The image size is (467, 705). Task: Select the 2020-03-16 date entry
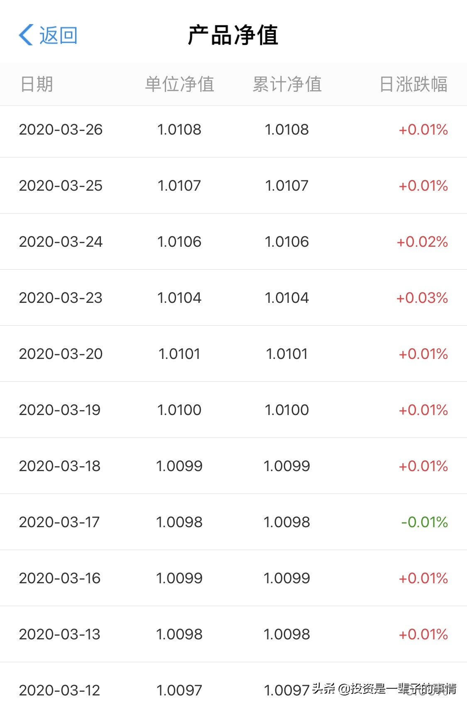click(60, 578)
